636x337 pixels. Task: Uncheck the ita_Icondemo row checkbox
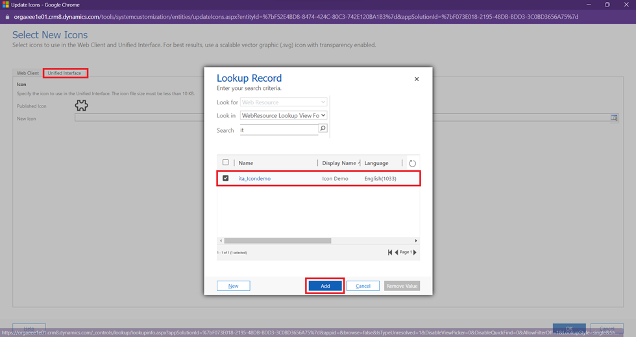tap(226, 178)
